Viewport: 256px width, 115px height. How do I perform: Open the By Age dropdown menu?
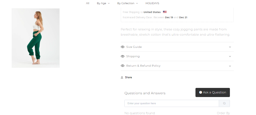pos(103,3)
